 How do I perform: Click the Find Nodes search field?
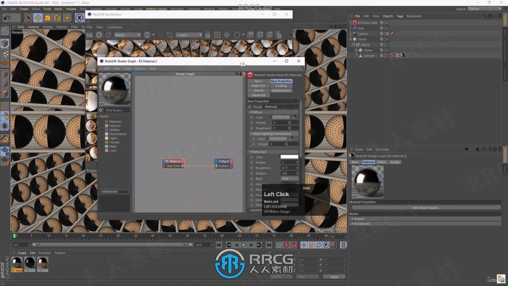117,110
